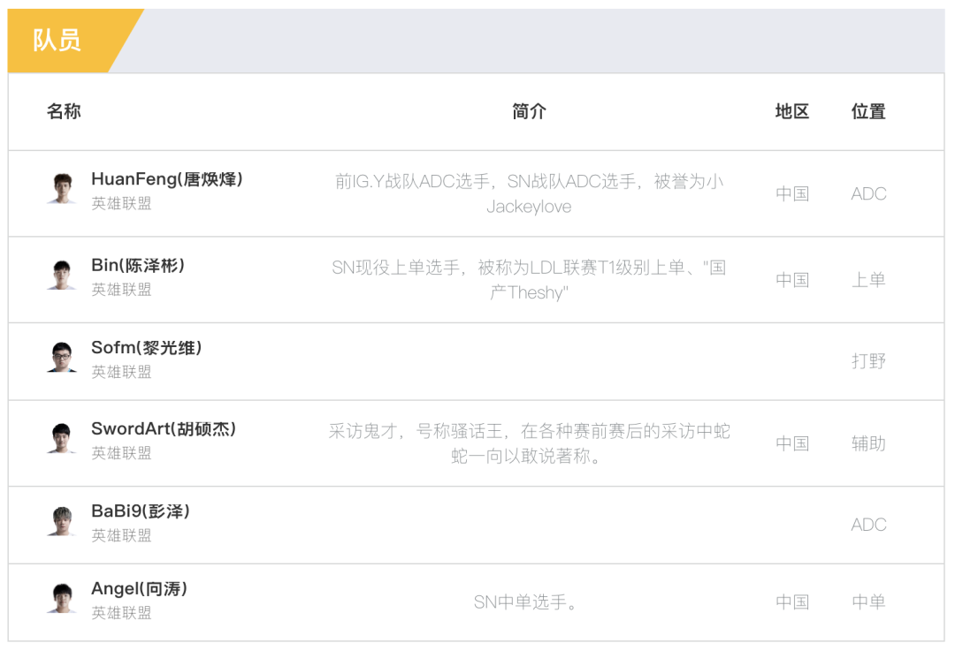The image size is (955, 658).
Task: Select the 队员 section tab
Action: tap(58, 41)
